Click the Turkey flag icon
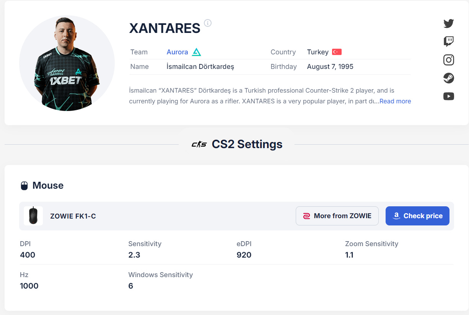The height and width of the screenshot is (315, 469). 337,52
